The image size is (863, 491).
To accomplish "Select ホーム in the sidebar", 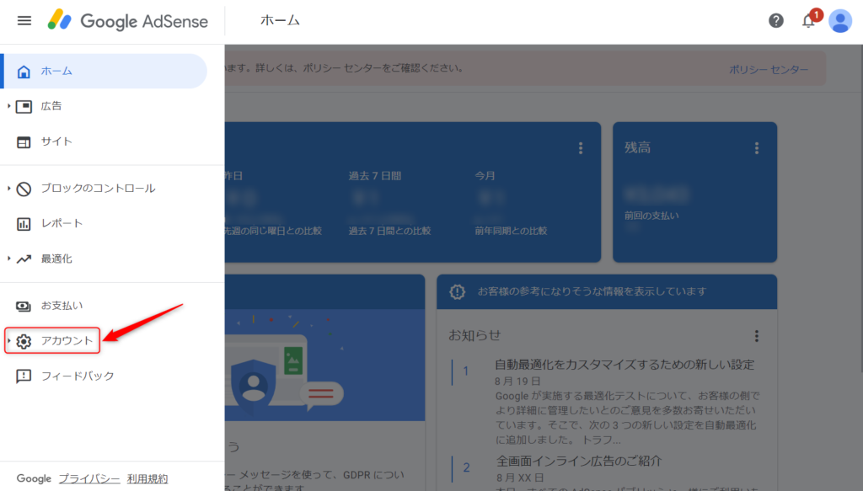I will [x=105, y=71].
